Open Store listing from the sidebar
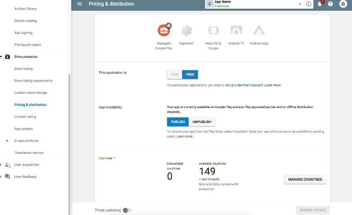The height and width of the screenshot is (215, 352). [23, 69]
